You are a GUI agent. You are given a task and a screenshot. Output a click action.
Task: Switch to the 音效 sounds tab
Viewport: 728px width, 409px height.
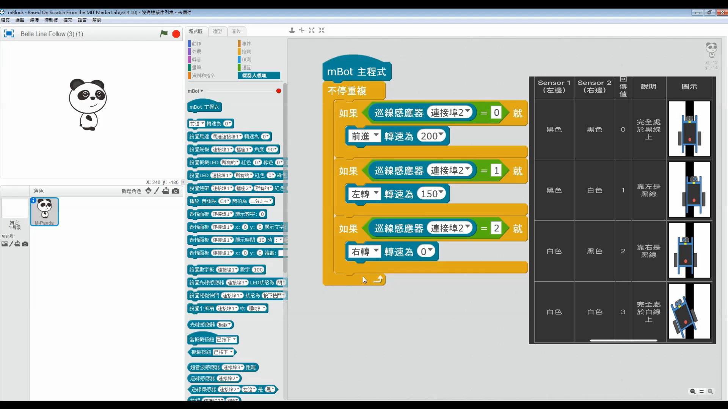click(236, 31)
